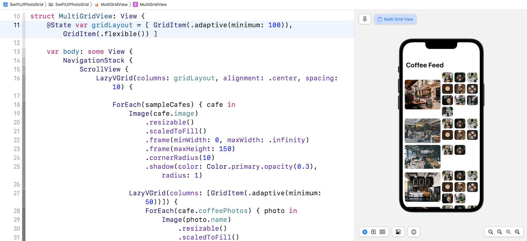Click the Coffee Feed title in preview
The image size is (527, 241).
point(425,65)
